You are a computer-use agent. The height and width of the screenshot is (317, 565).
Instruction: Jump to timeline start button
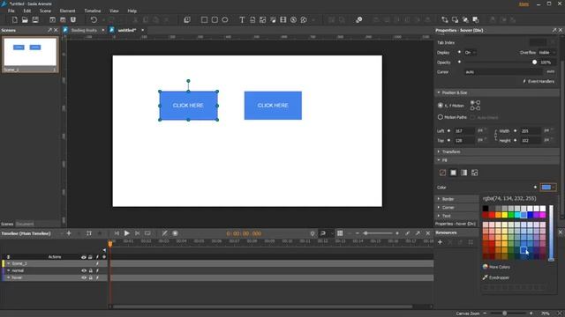click(117, 233)
